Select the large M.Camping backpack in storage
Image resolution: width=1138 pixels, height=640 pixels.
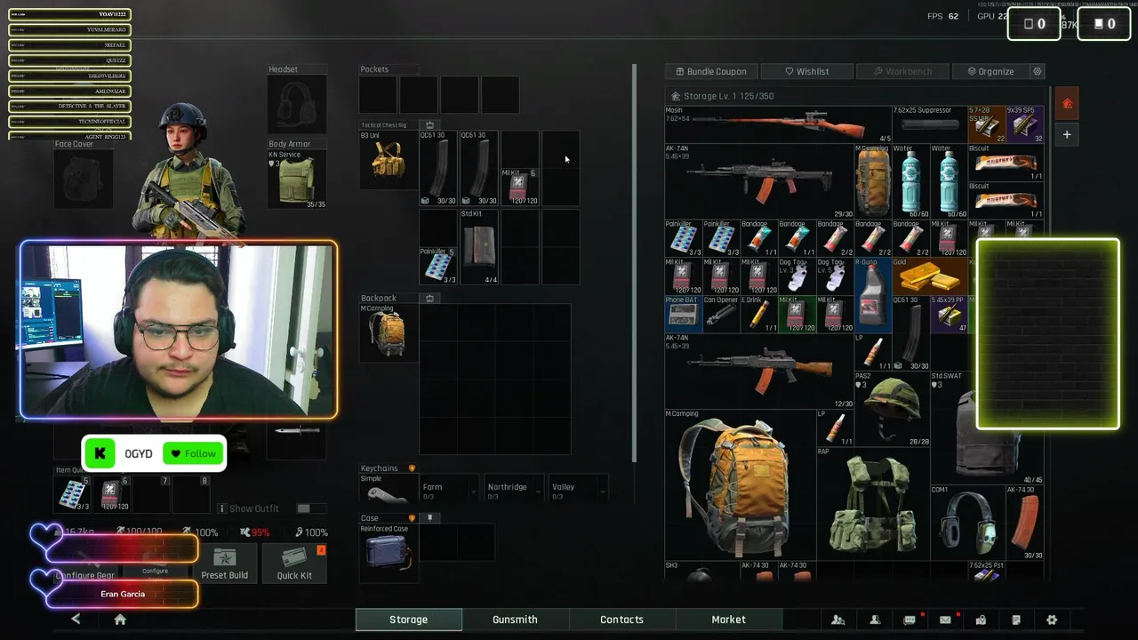click(740, 484)
